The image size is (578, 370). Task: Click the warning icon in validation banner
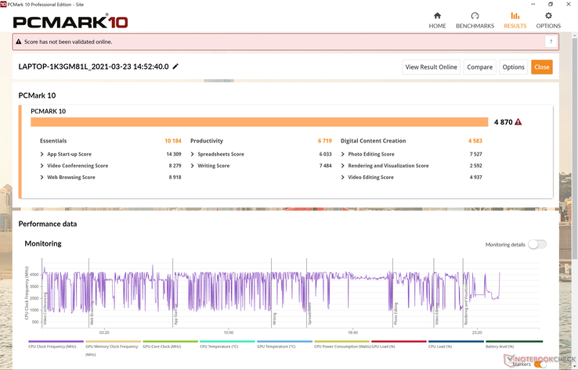(19, 41)
